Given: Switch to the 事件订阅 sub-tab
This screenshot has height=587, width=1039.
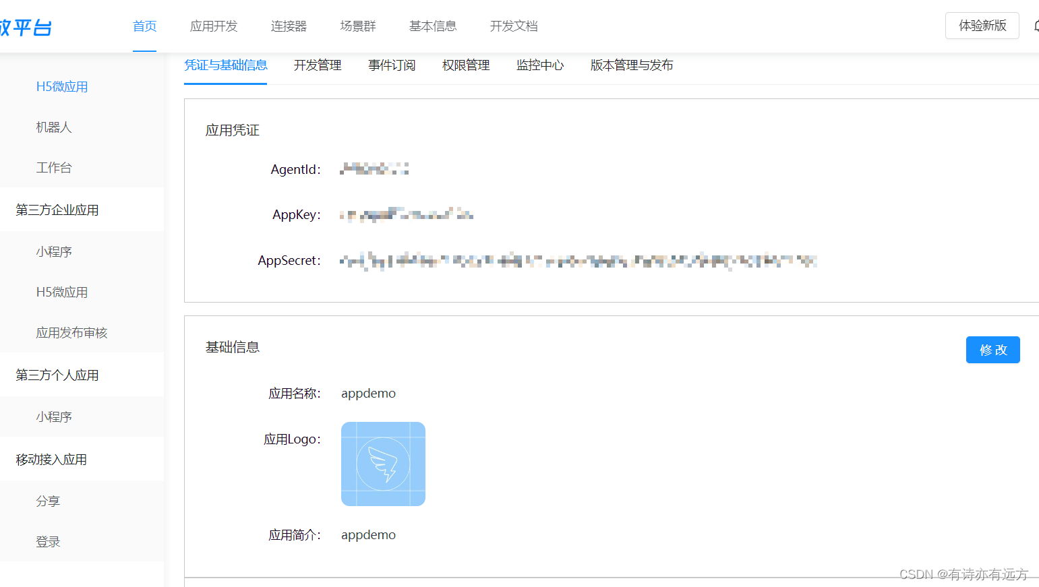Looking at the screenshot, I should pos(392,65).
